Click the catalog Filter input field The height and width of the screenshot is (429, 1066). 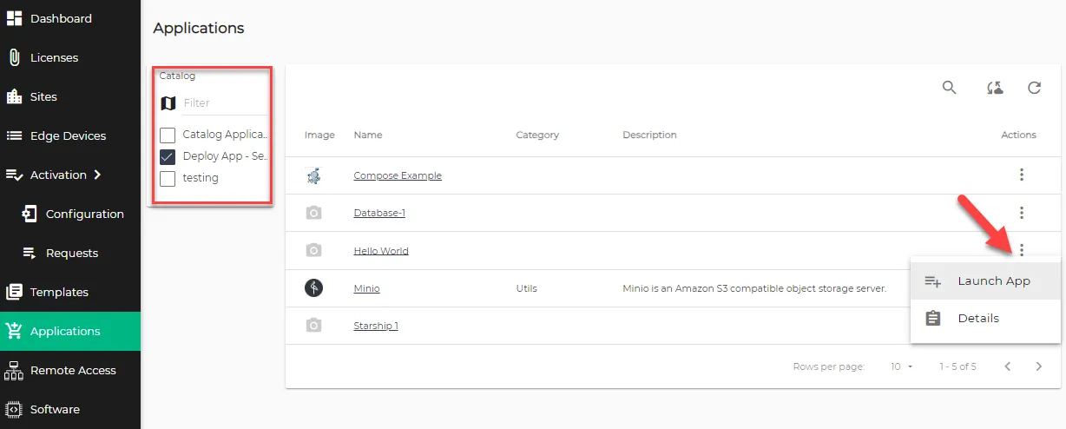coord(225,102)
